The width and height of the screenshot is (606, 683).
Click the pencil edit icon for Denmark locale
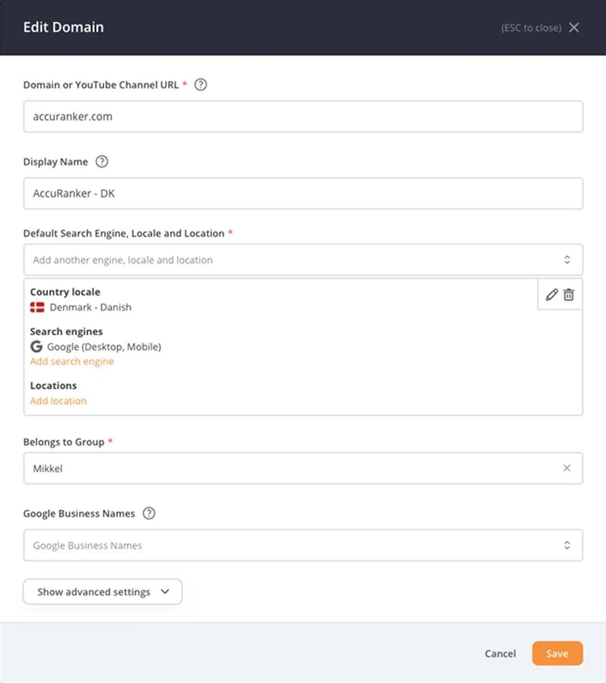pyautogui.click(x=552, y=295)
